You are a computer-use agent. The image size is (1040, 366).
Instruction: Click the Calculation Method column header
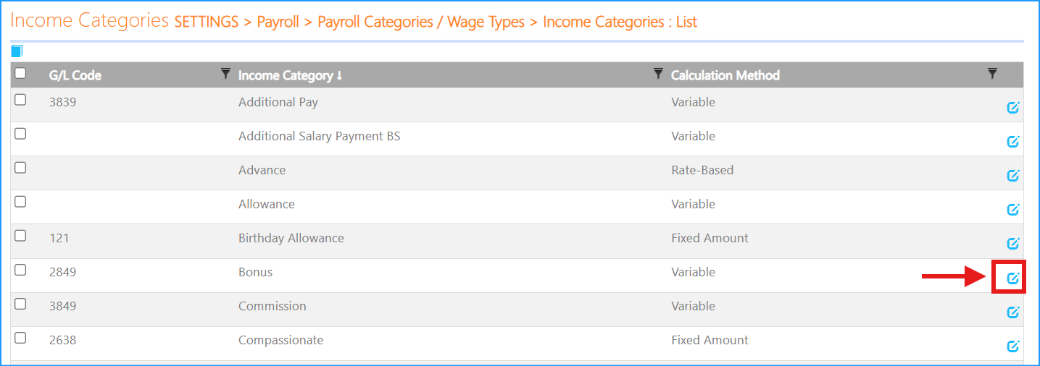click(725, 75)
